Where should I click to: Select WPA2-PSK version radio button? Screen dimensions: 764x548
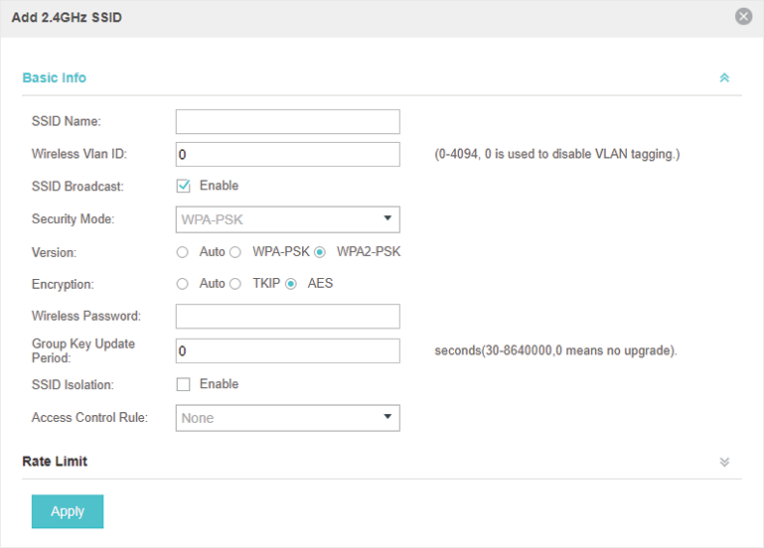click(320, 252)
